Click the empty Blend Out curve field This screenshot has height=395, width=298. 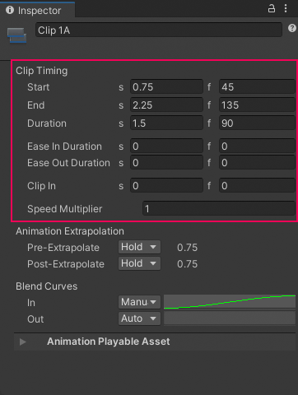pyautogui.click(x=230, y=318)
